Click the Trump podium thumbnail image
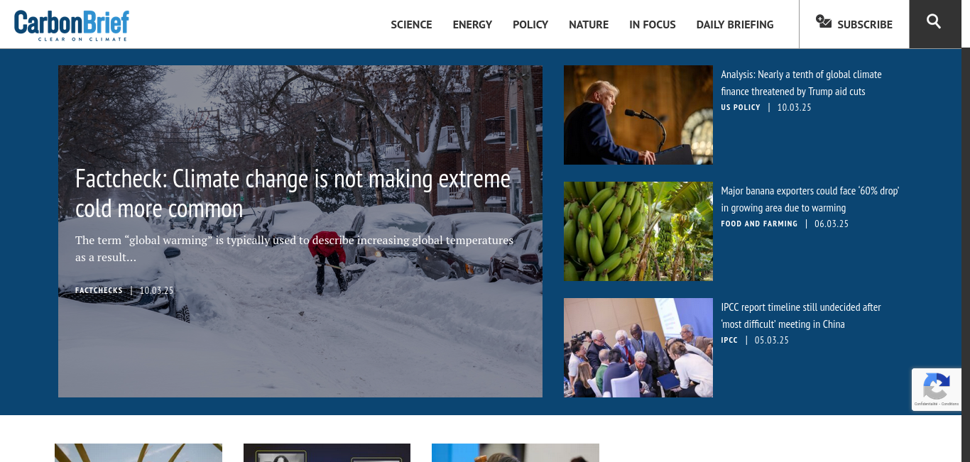 pos(638,115)
